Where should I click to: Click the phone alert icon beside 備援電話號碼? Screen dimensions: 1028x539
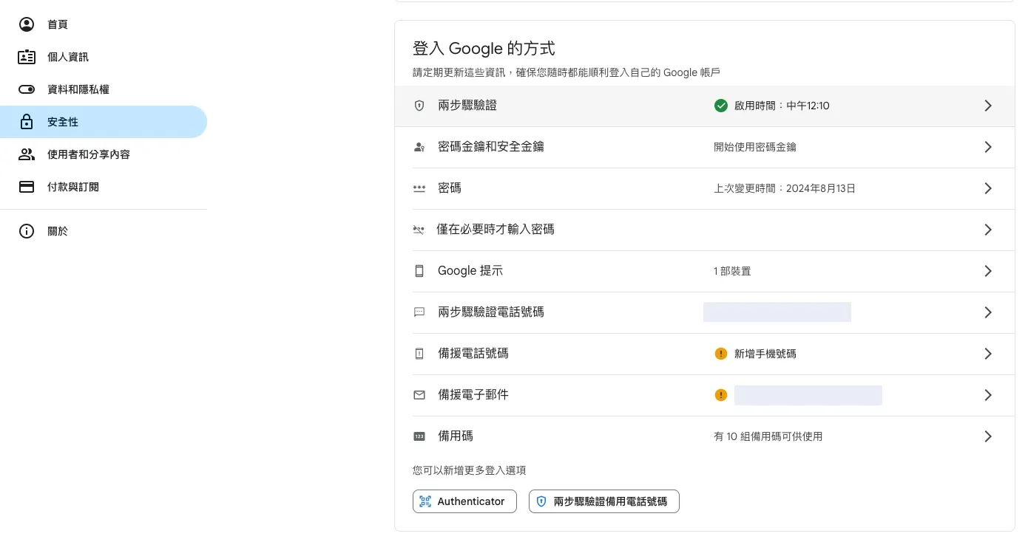pos(419,354)
